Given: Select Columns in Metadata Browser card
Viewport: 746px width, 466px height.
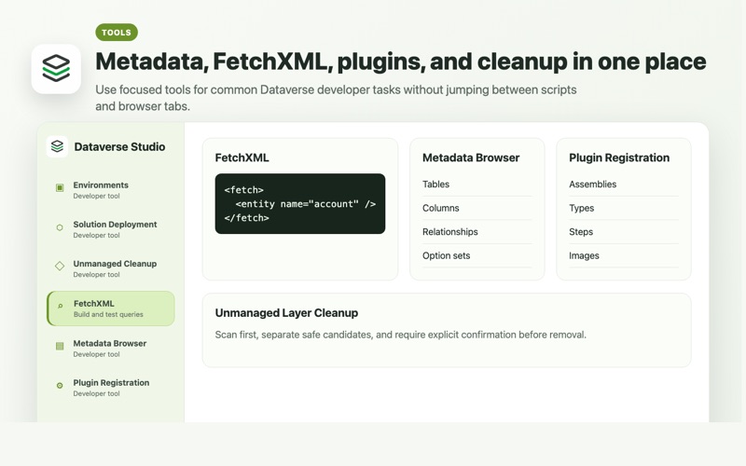Looking at the screenshot, I should (x=477, y=208).
